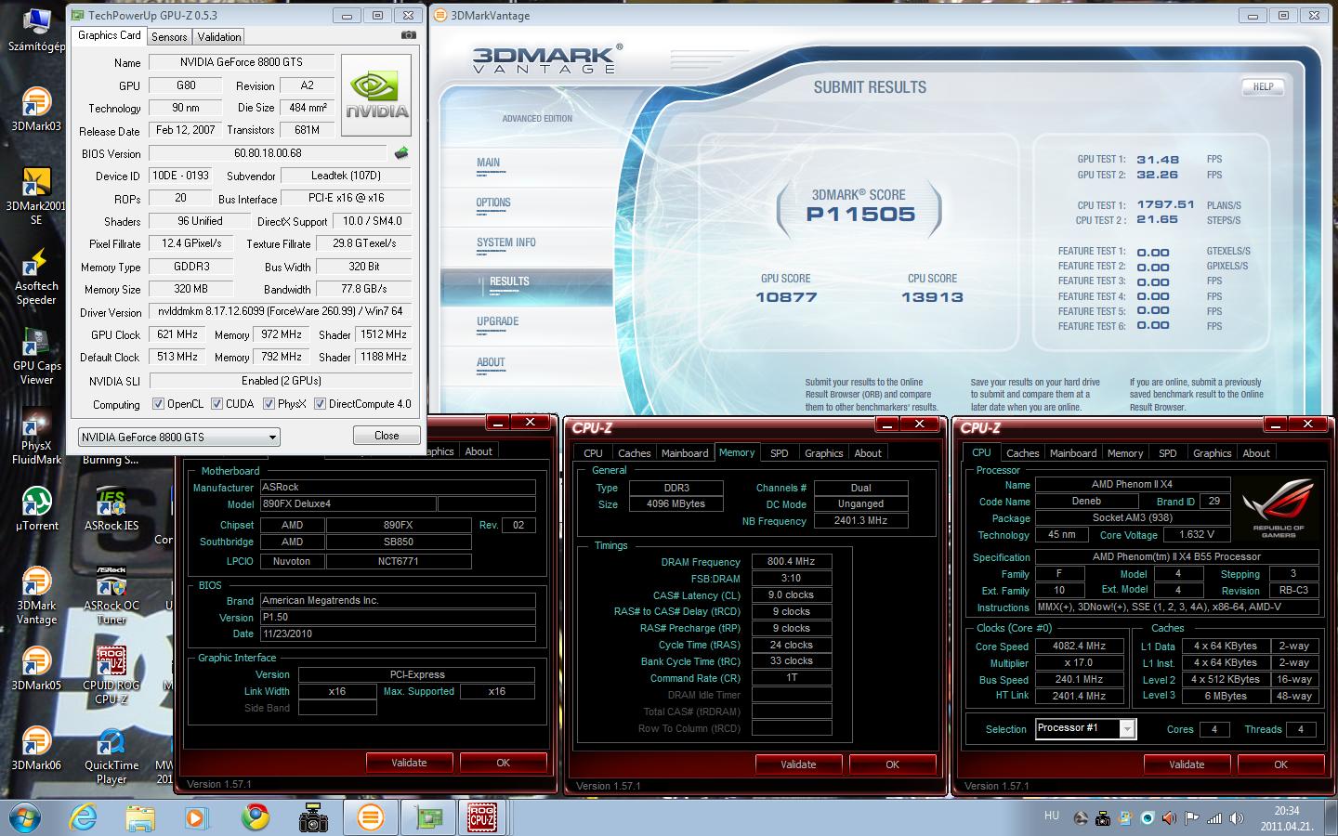Toggle the DirectCompute 4.0 checkbox
The image size is (1338, 836).
coord(320,404)
